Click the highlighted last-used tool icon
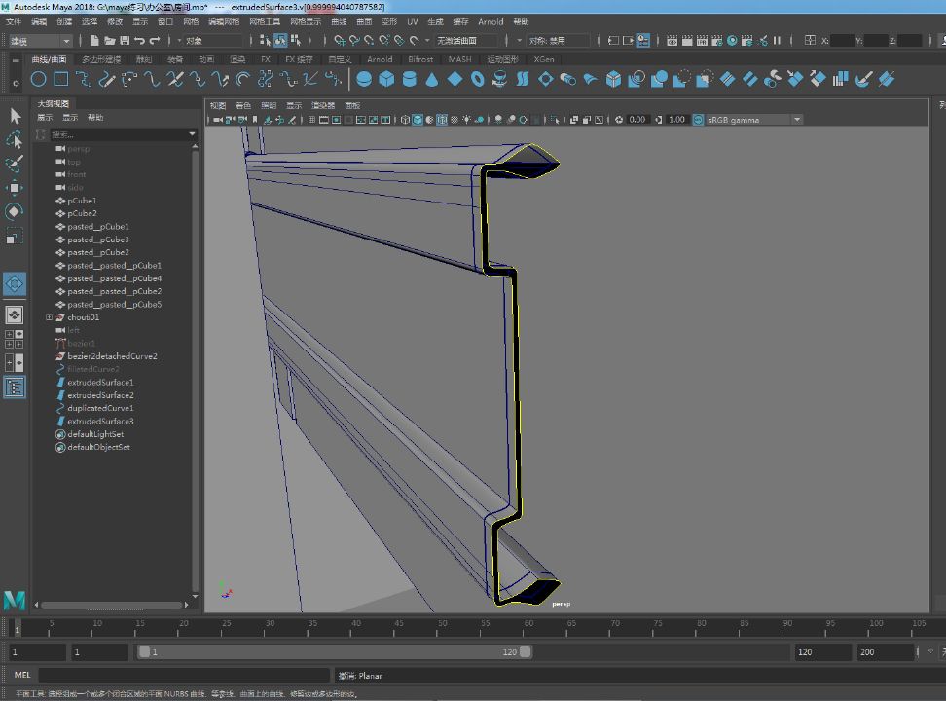 coord(15,283)
